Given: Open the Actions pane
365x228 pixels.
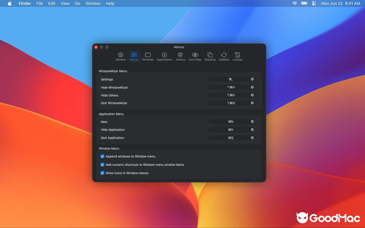Looking at the screenshot, I should tap(180, 56).
